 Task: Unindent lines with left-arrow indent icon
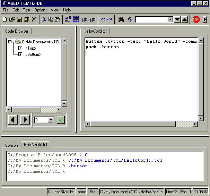click(x=84, y=19)
